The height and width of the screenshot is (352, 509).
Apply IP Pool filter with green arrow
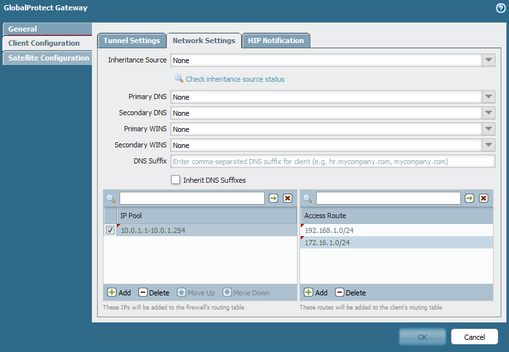(273, 198)
